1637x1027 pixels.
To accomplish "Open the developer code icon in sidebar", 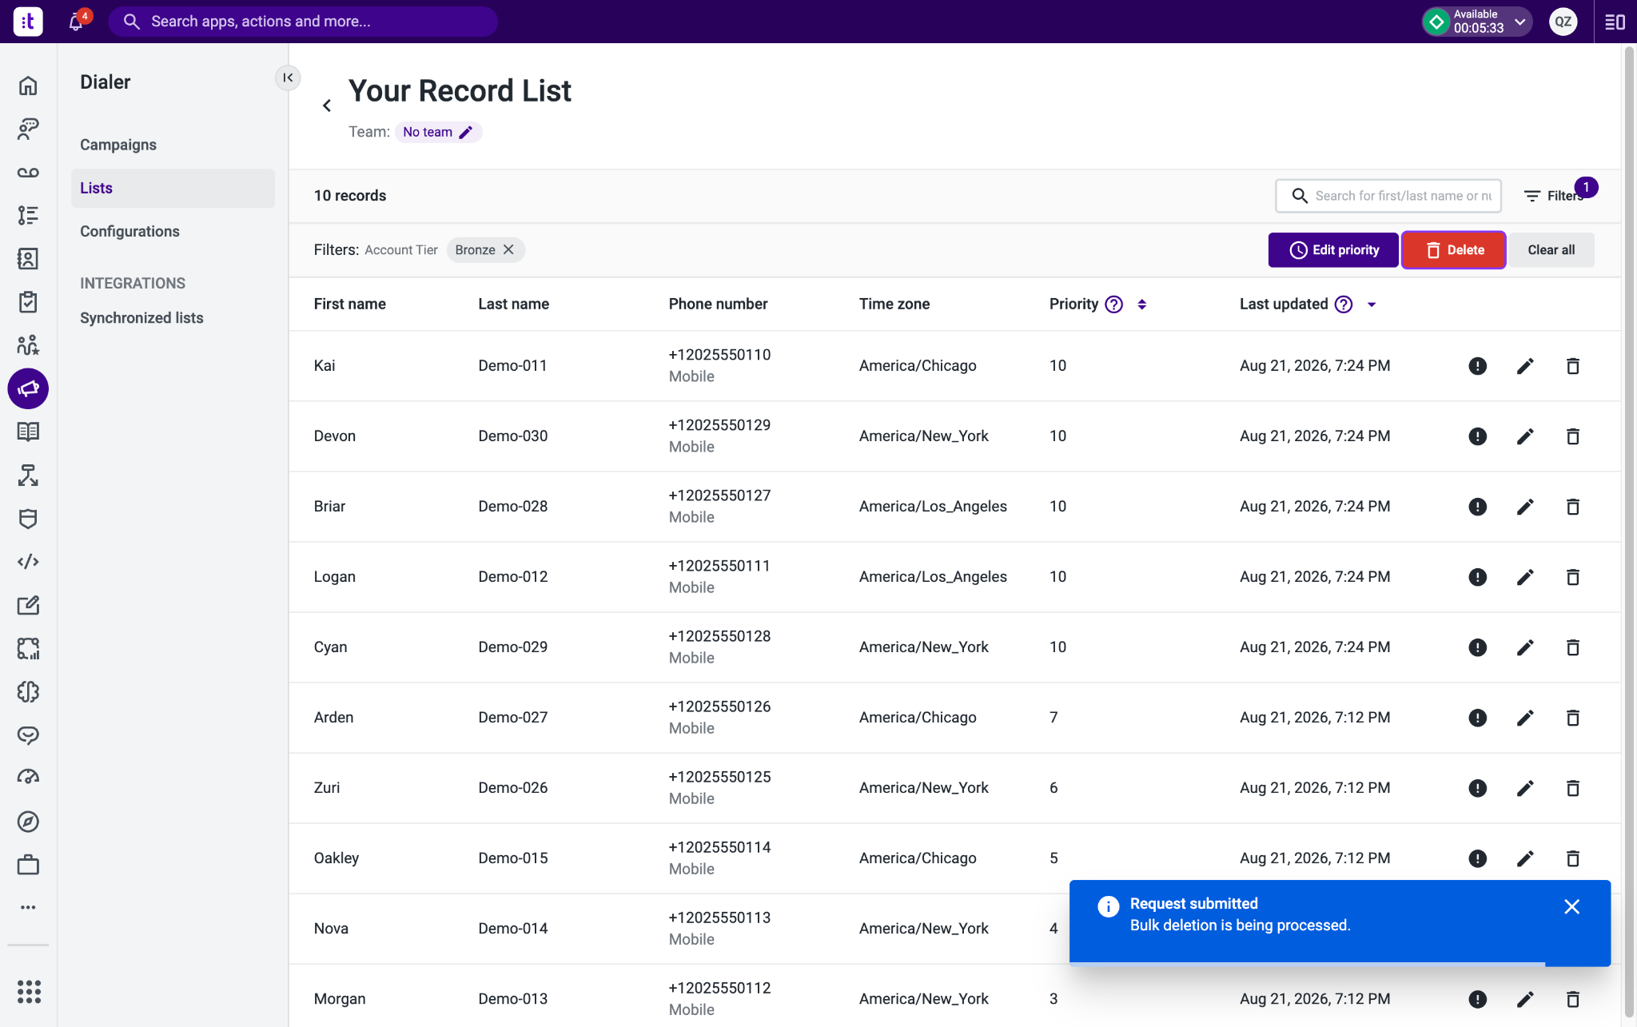I will pos(28,562).
